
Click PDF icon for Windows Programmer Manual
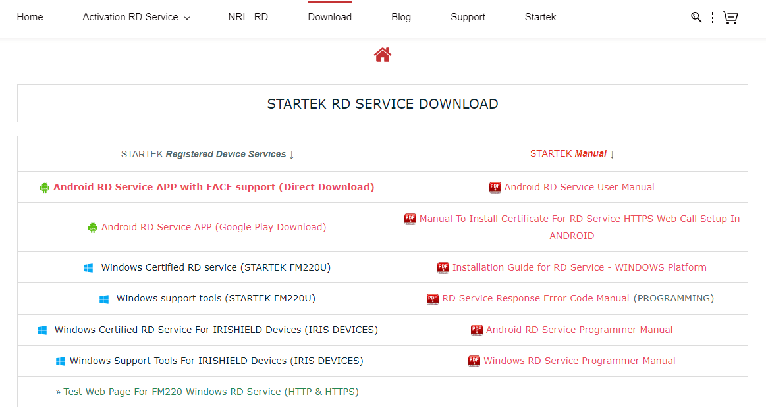click(474, 361)
